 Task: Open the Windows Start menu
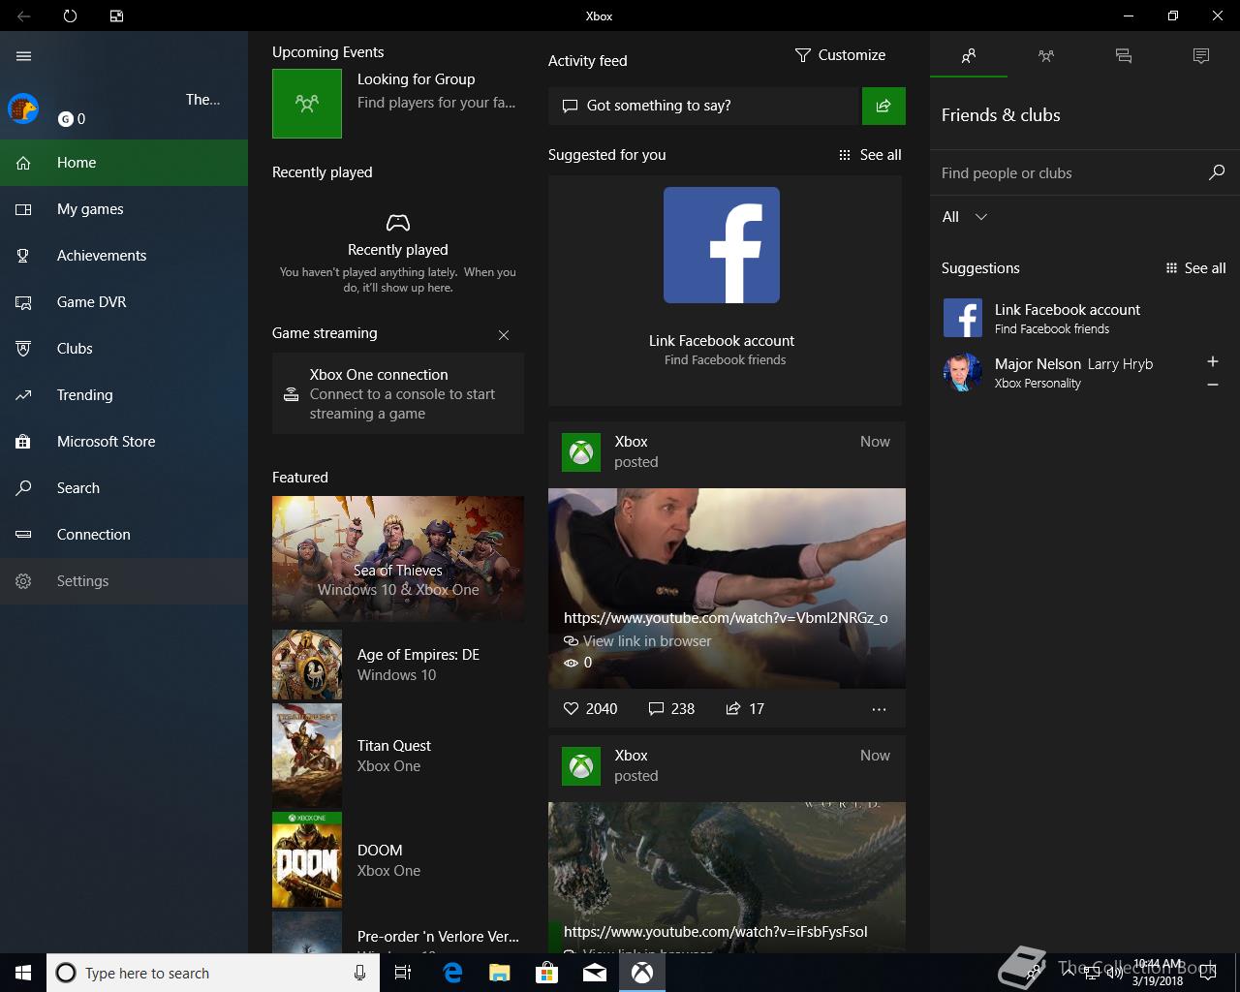click(x=23, y=973)
